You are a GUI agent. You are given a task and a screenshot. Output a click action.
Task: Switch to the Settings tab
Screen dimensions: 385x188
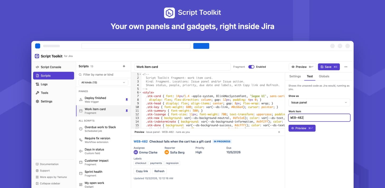click(x=295, y=76)
